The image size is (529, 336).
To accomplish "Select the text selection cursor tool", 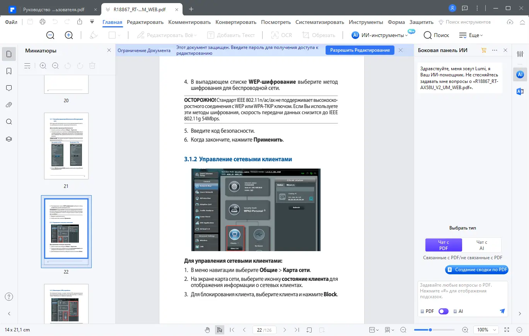I will (220, 330).
